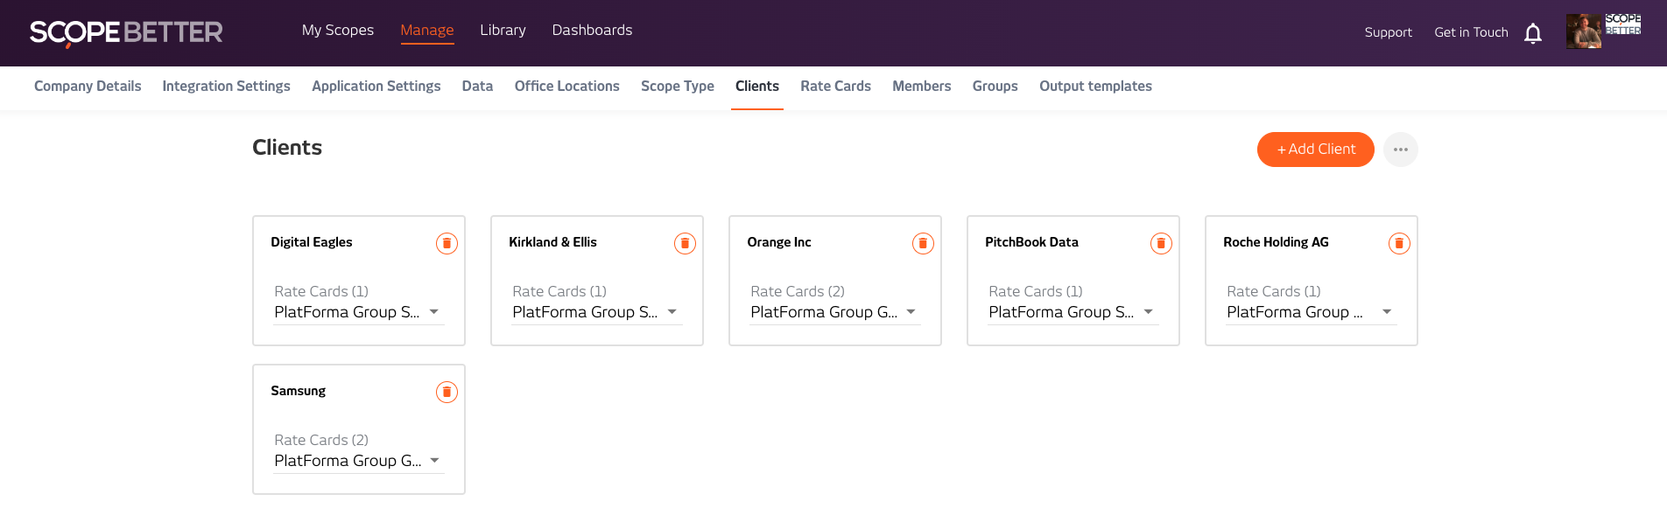Open the Data tab
Screen dimensions: 1667x515
click(477, 86)
